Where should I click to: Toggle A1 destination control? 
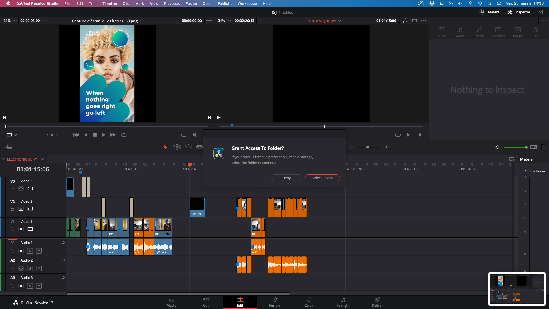click(12, 242)
